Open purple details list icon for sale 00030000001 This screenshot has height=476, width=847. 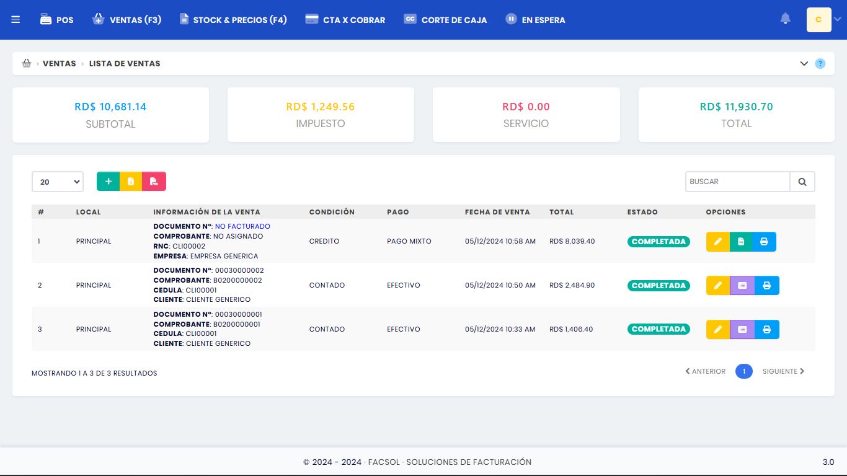click(x=742, y=330)
